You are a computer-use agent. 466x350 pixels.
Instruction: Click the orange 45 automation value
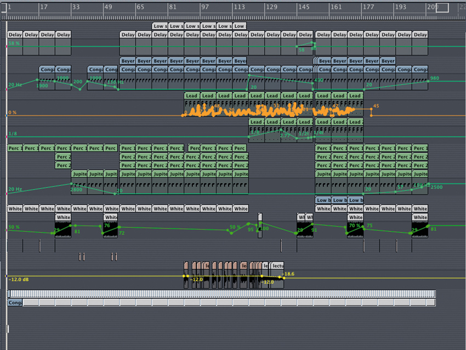[376, 106]
